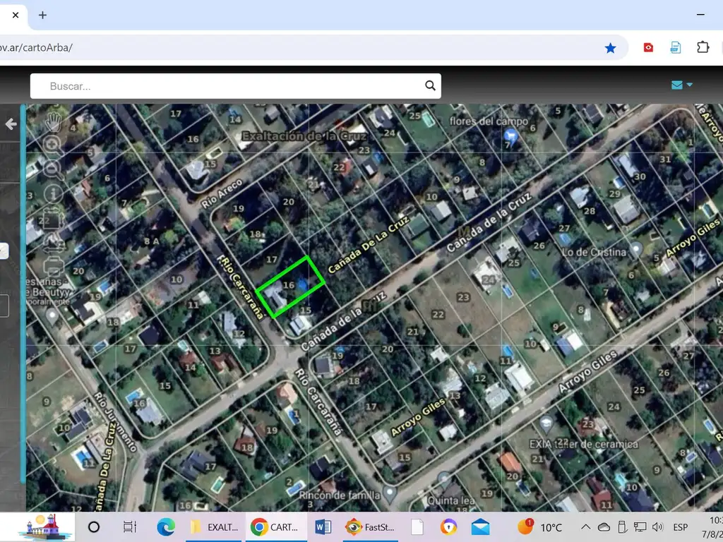Click the Buscar search field
Image resolution: width=723 pixels, height=542 pixels.
[x=233, y=86]
